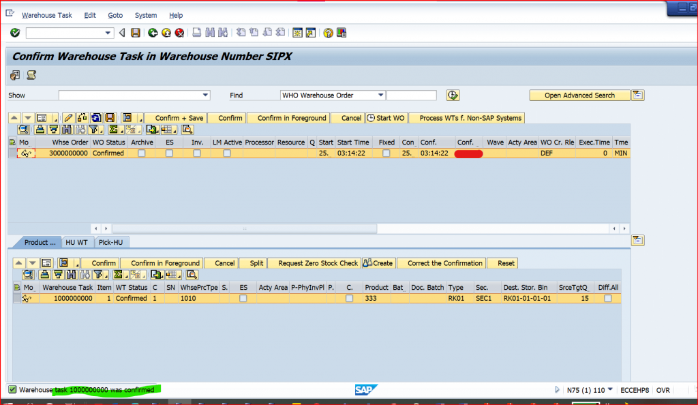Switch to the Pick-HU tab
Viewport: 698px width, 405px height.
point(111,242)
